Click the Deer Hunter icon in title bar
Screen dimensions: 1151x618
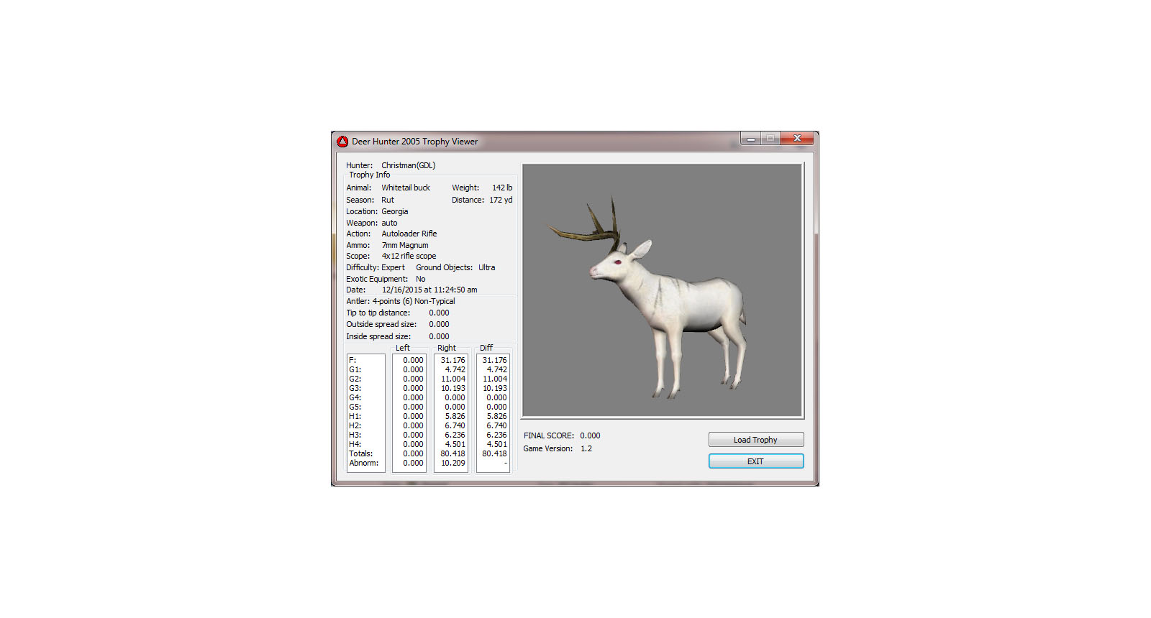click(342, 142)
